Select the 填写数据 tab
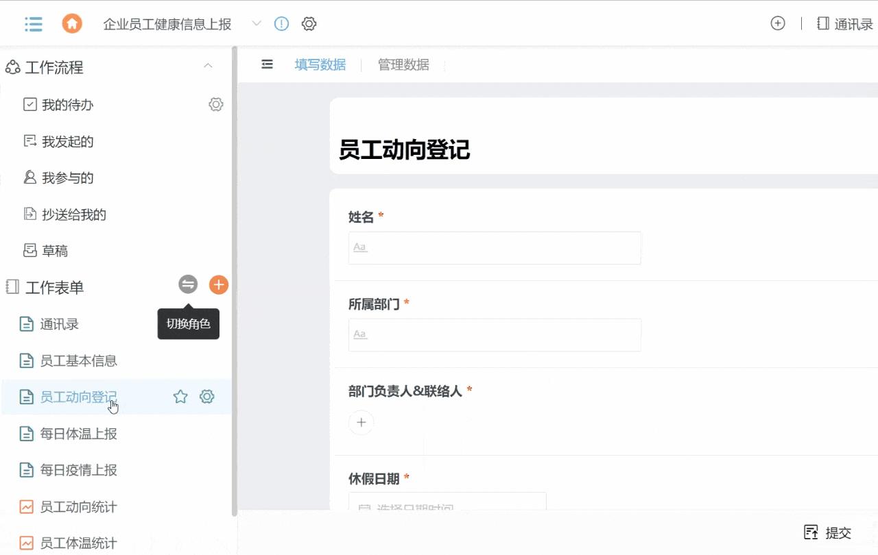This screenshot has width=878, height=555. click(320, 65)
